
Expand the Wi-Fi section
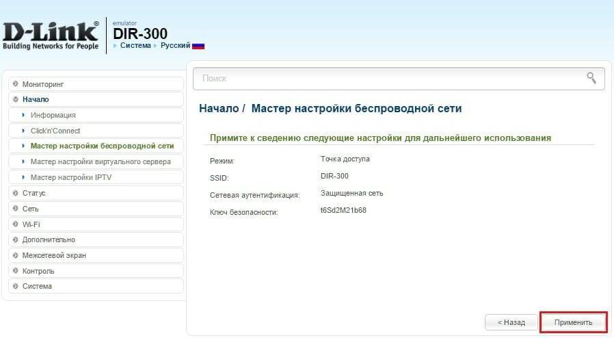coord(96,224)
